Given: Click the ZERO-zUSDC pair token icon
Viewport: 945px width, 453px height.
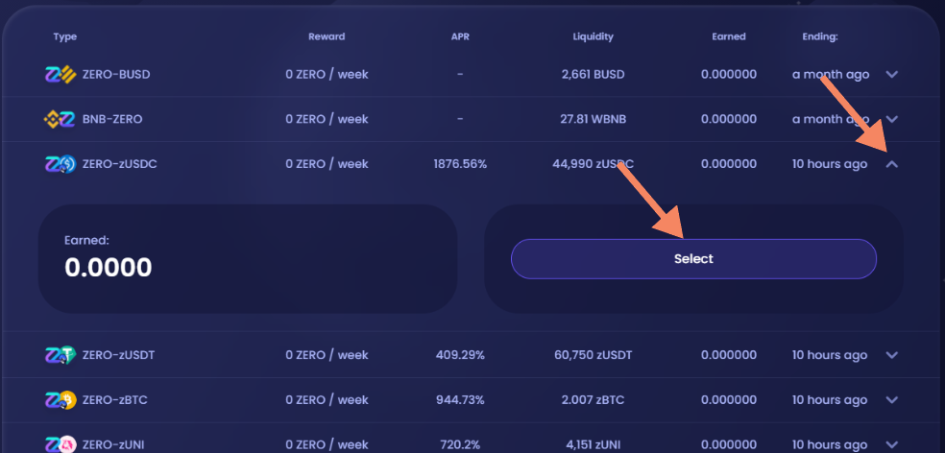Looking at the screenshot, I should click(x=61, y=164).
